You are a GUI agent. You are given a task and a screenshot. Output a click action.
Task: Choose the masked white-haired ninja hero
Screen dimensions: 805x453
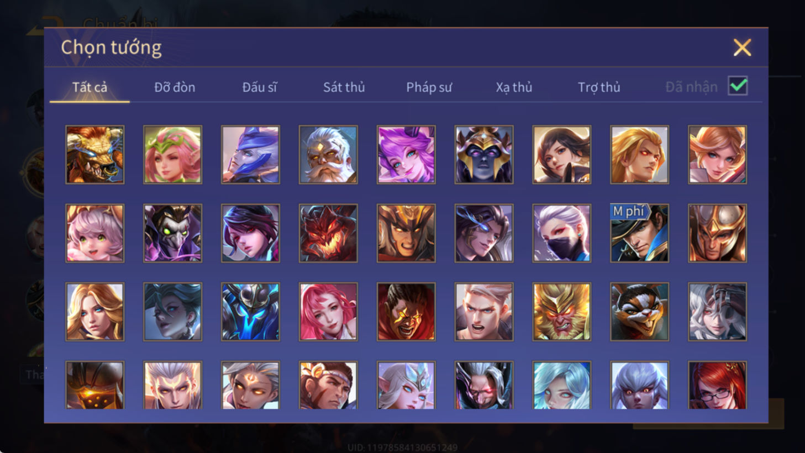tap(561, 233)
